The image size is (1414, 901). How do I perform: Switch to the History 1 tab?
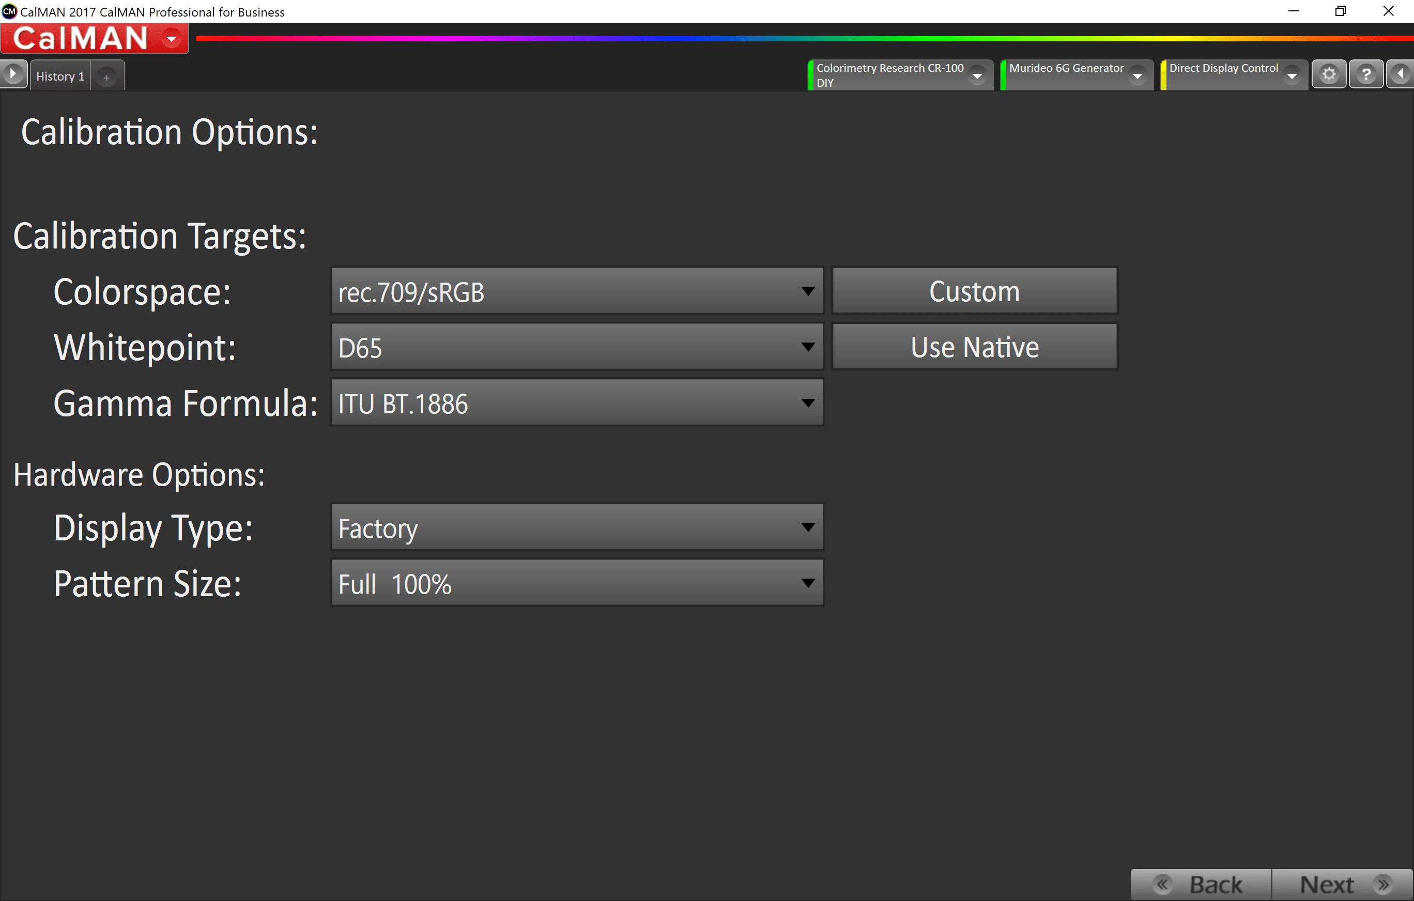(x=60, y=76)
